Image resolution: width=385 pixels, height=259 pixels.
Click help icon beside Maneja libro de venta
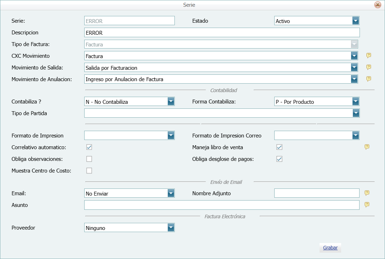(367, 147)
